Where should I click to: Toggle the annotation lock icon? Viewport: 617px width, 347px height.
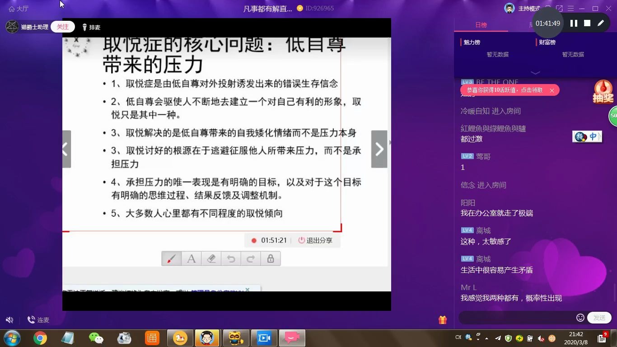click(271, 258)
